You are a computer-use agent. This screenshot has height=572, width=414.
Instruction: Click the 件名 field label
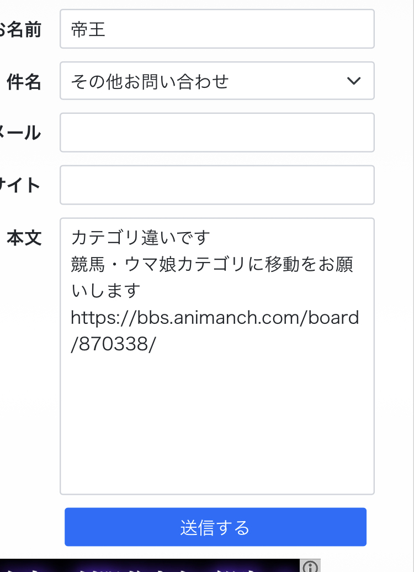point(24,81)
